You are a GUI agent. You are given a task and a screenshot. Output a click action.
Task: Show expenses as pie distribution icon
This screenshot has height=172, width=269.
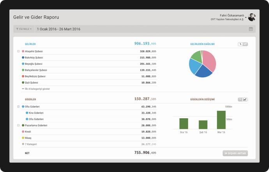[241, 99]
